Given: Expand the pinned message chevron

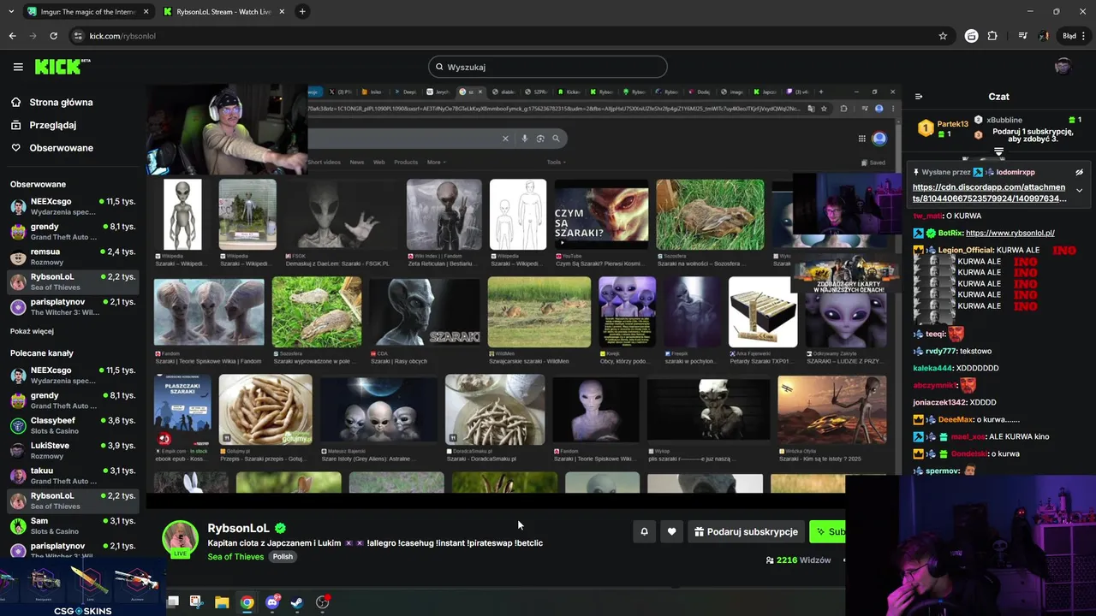Looking at the screenshot, I should click(1079, 190).
